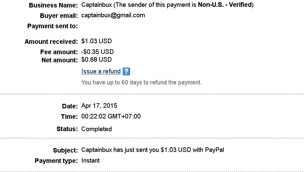Select the Instant payment type value

pyautogui.click(x=90, y=161)
